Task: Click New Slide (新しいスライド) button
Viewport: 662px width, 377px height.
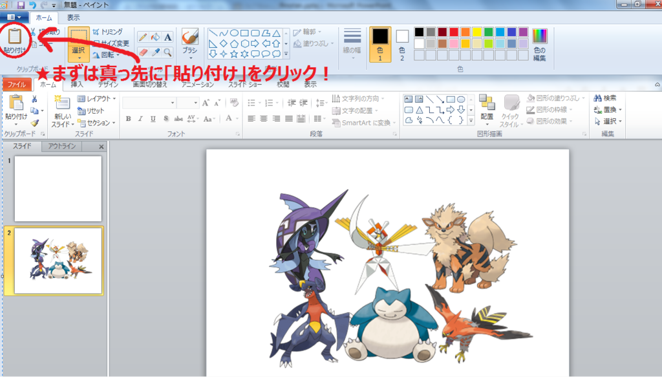Action: [x=63, y=111]
